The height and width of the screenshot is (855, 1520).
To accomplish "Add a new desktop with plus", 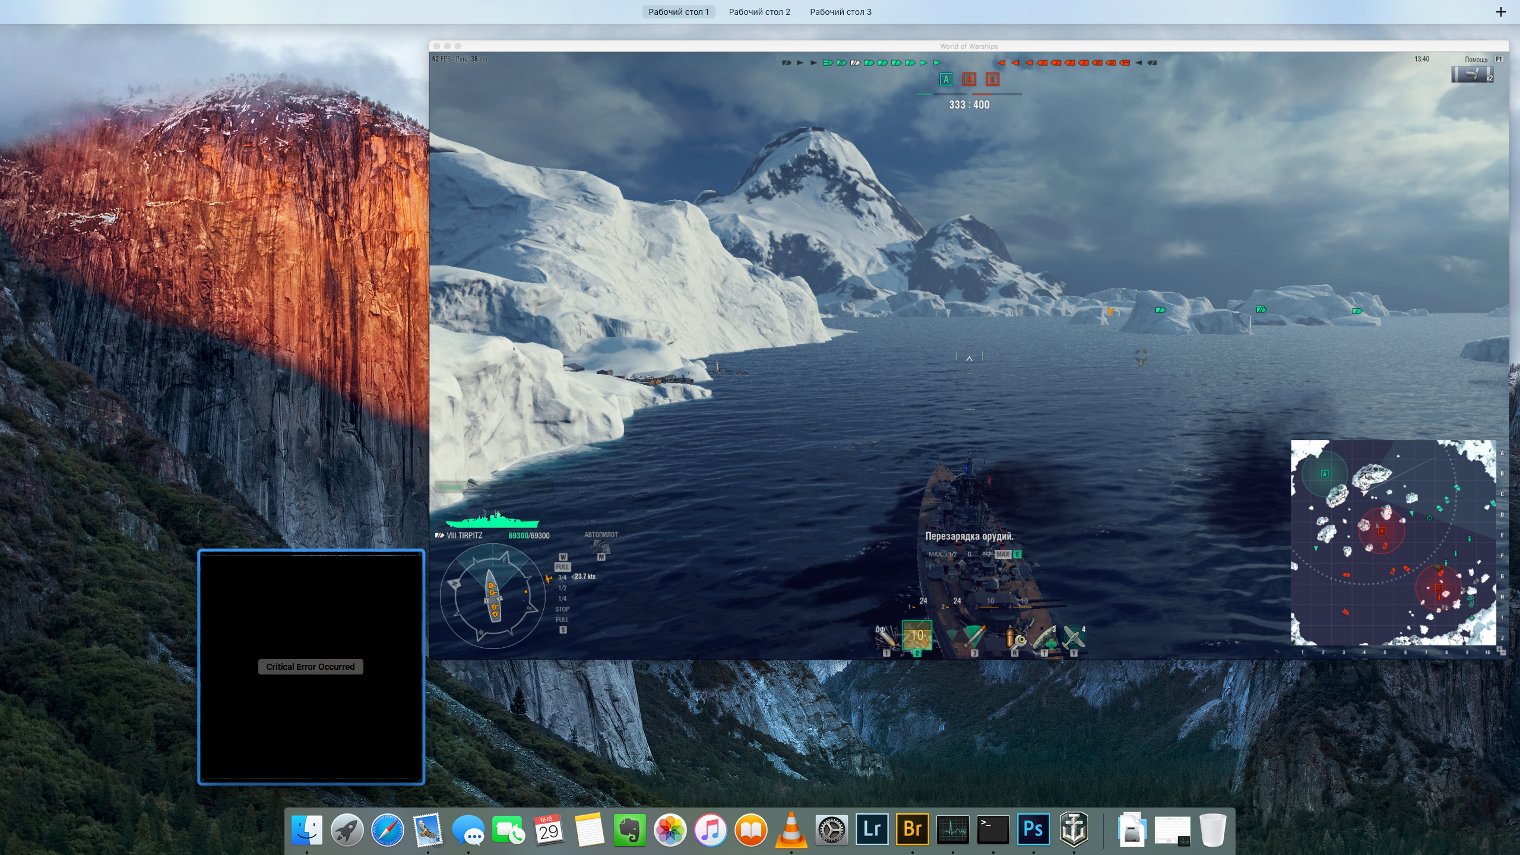I will coord(1500,12).
